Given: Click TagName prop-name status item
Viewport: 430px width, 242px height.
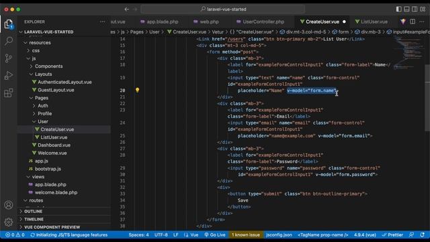Looking at the screenshot, I should point(322,235).
